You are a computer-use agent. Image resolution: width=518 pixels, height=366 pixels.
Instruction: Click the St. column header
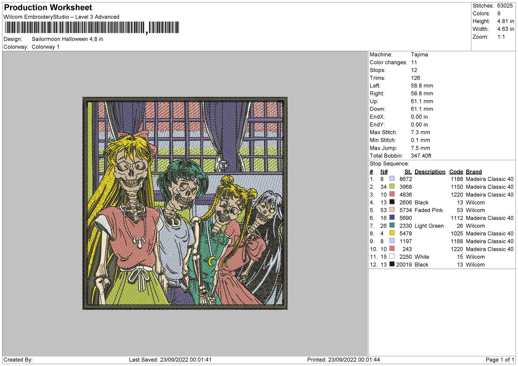pyautogui.click(x=408, y=172)
